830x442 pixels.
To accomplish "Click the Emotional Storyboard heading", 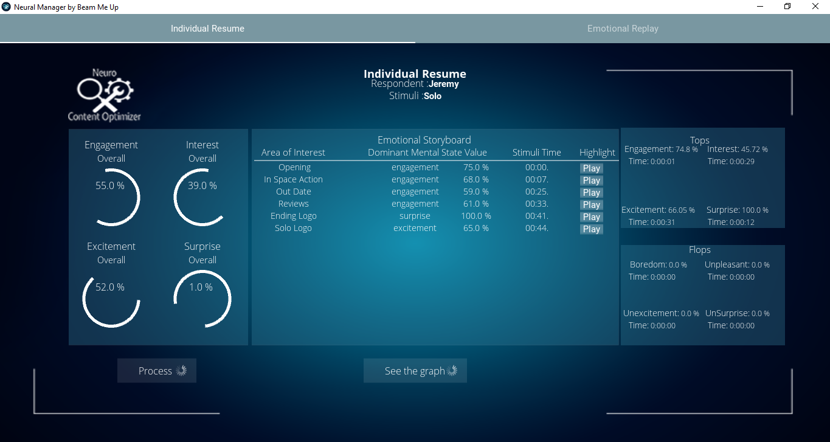I will click(x=424, y=140).
